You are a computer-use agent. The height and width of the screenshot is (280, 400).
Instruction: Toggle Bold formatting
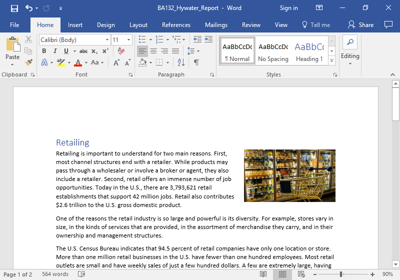click(x=44, y=51)
